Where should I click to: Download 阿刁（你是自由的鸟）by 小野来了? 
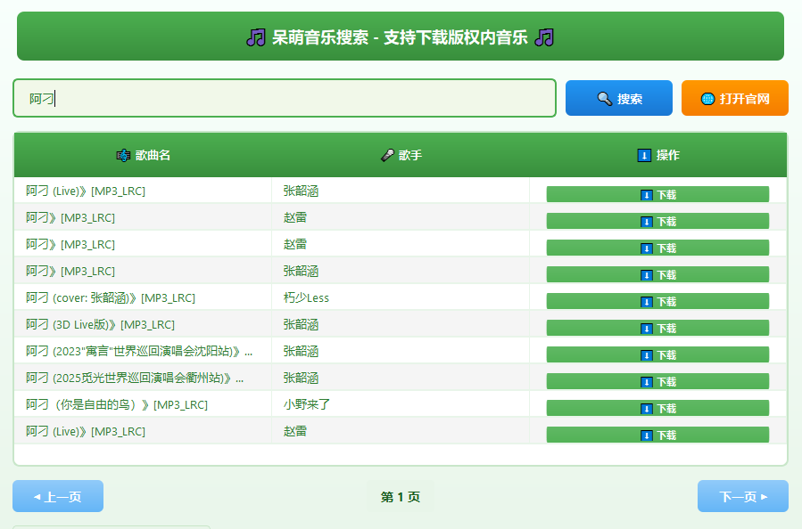[x=657, y=408]
